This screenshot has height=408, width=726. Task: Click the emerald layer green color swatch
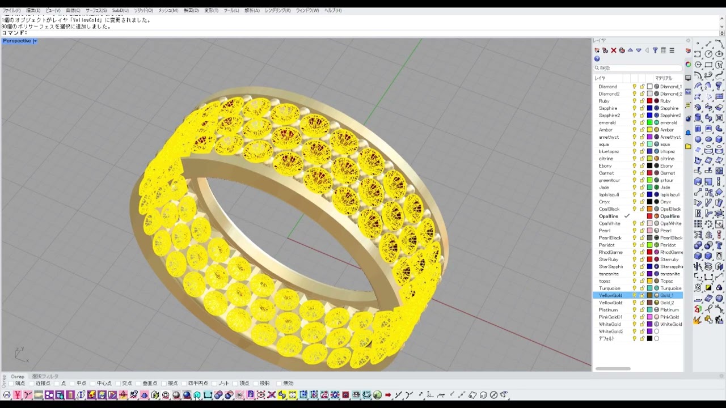pyautogui.click(x=649, y=122)
